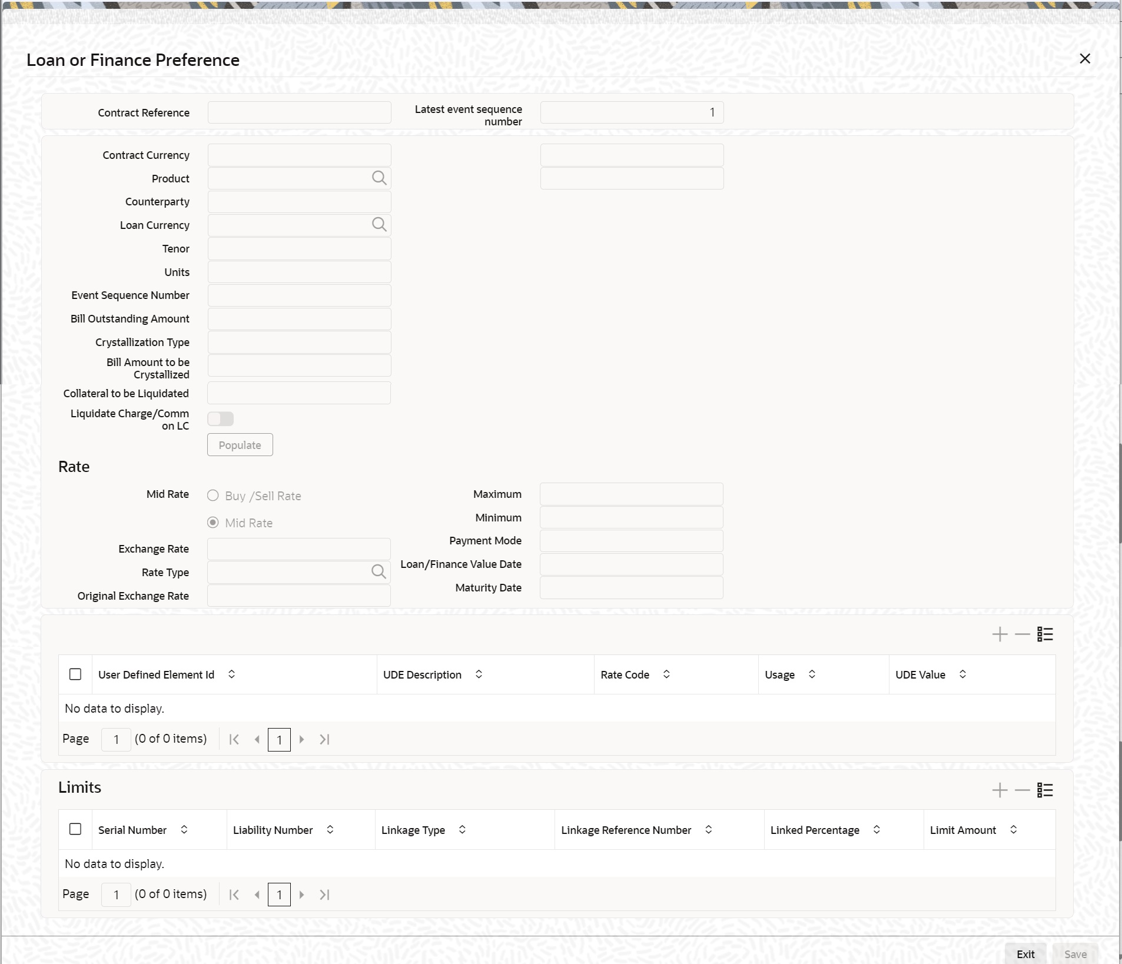Close the Loan or Finance Preference dialog
The height and width of the screenshot is (964, 1122).
(1085, 58)
